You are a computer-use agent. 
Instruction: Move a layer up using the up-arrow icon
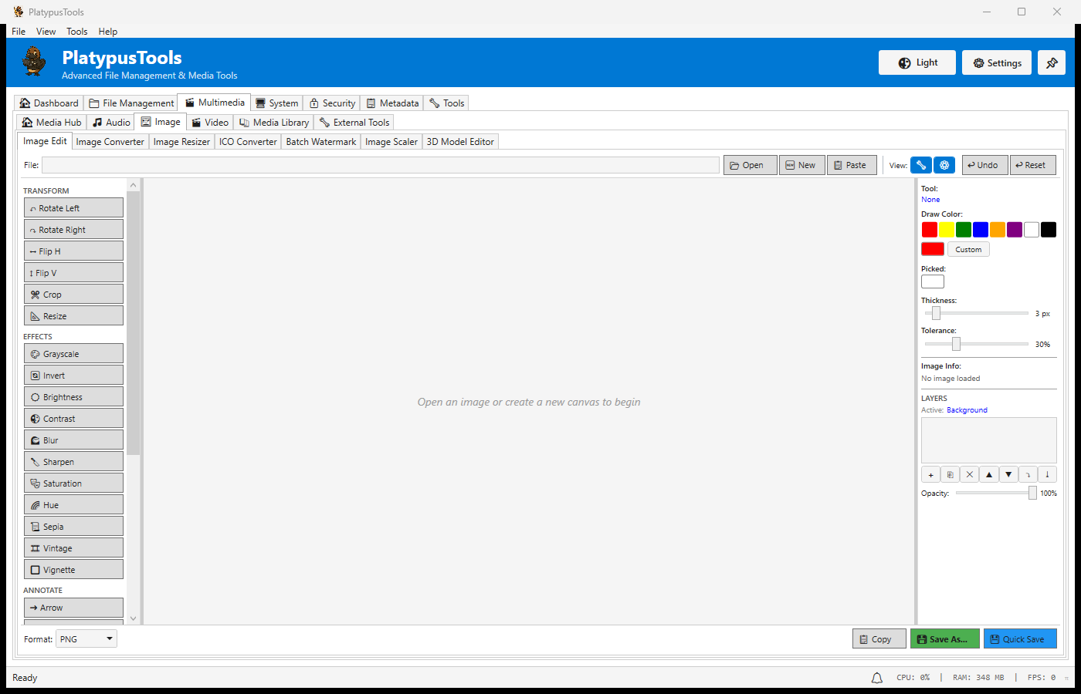click(x=989, y=474)
